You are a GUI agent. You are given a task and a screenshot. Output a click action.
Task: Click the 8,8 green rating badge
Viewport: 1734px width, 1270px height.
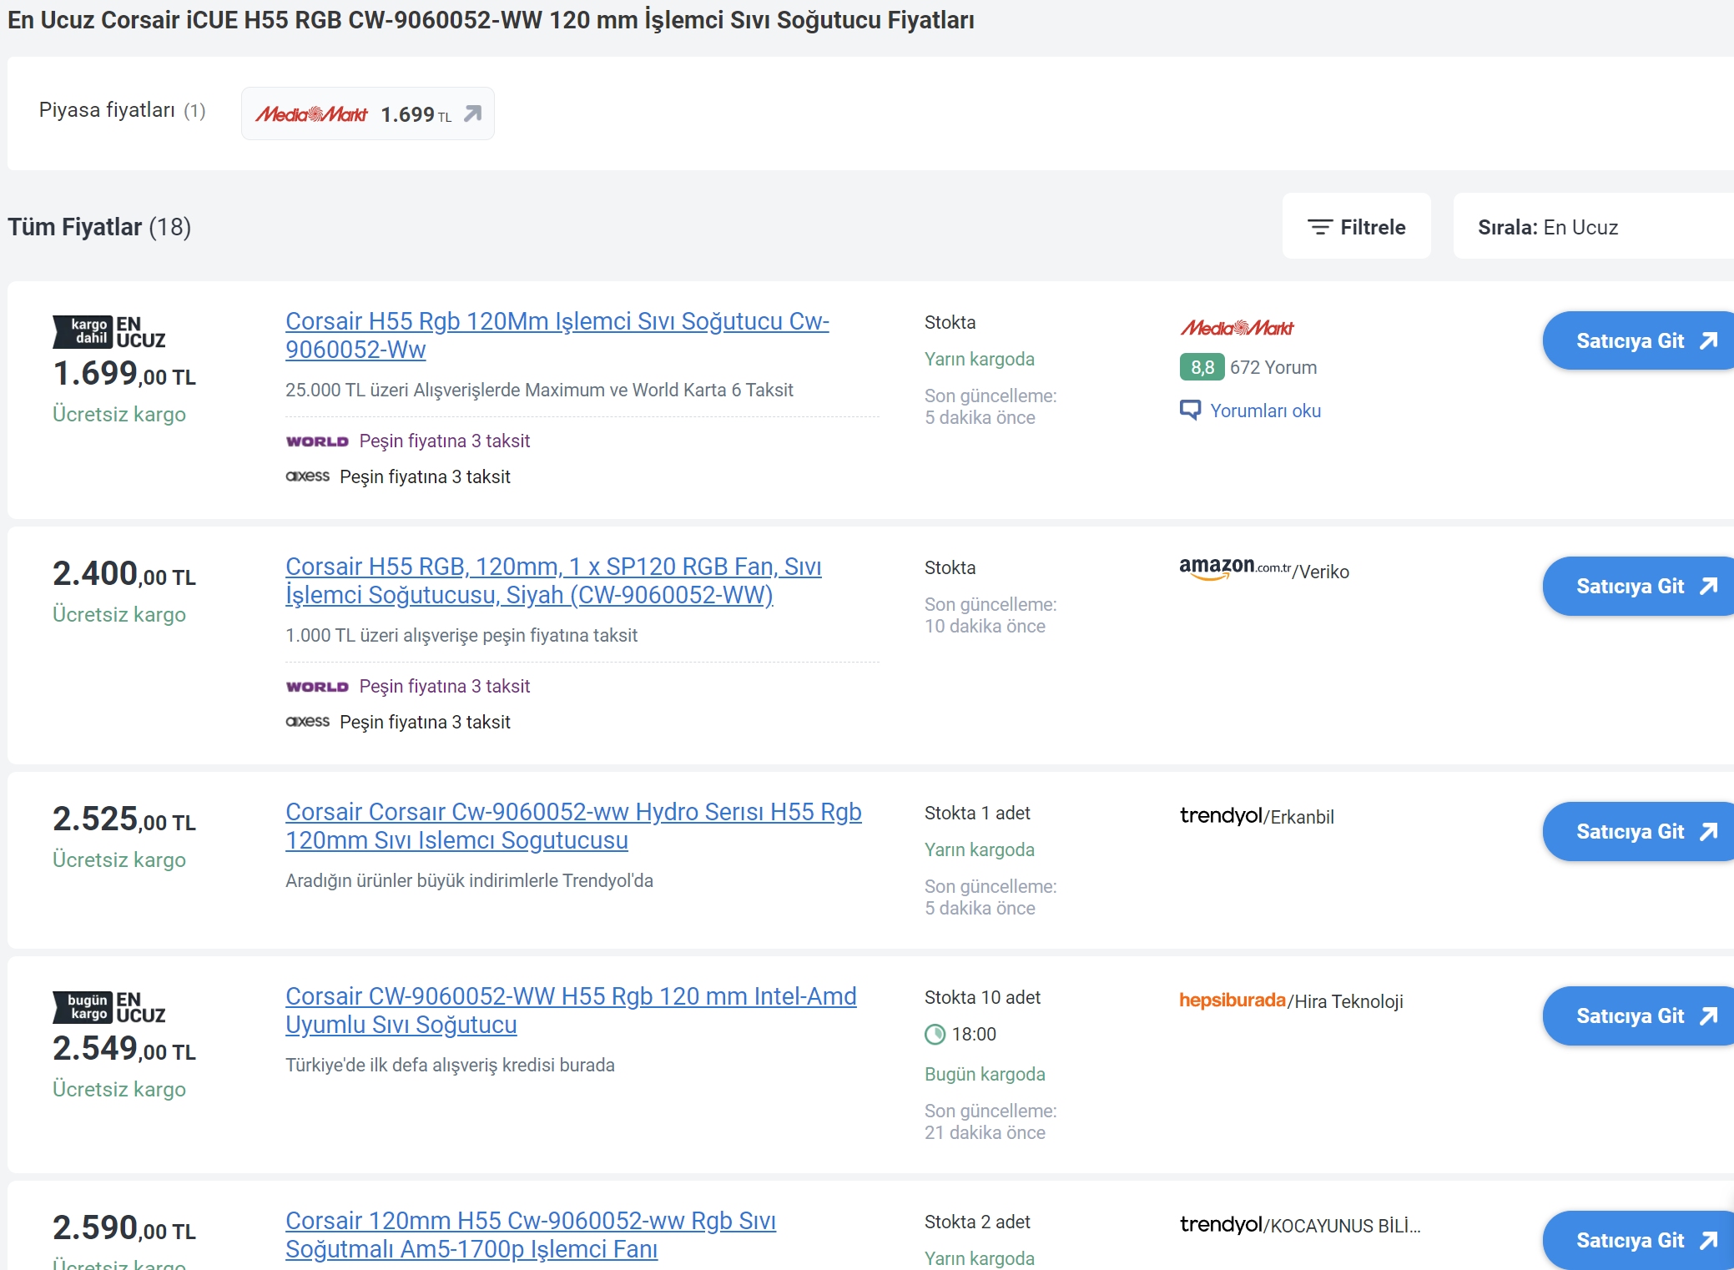tap(1202, 367)
